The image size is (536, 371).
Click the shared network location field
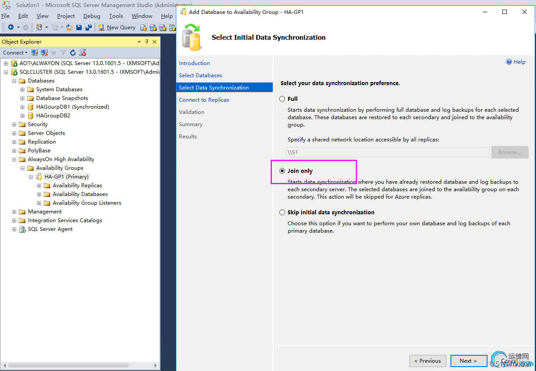(x=388, y=152)
